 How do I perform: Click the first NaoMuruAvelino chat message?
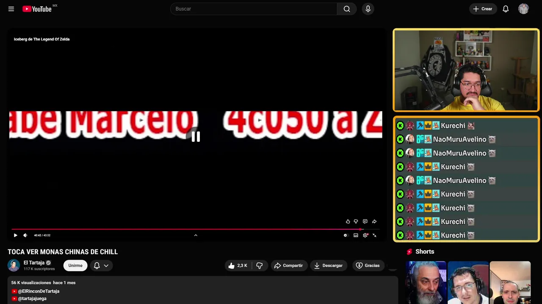click(466, 139)
